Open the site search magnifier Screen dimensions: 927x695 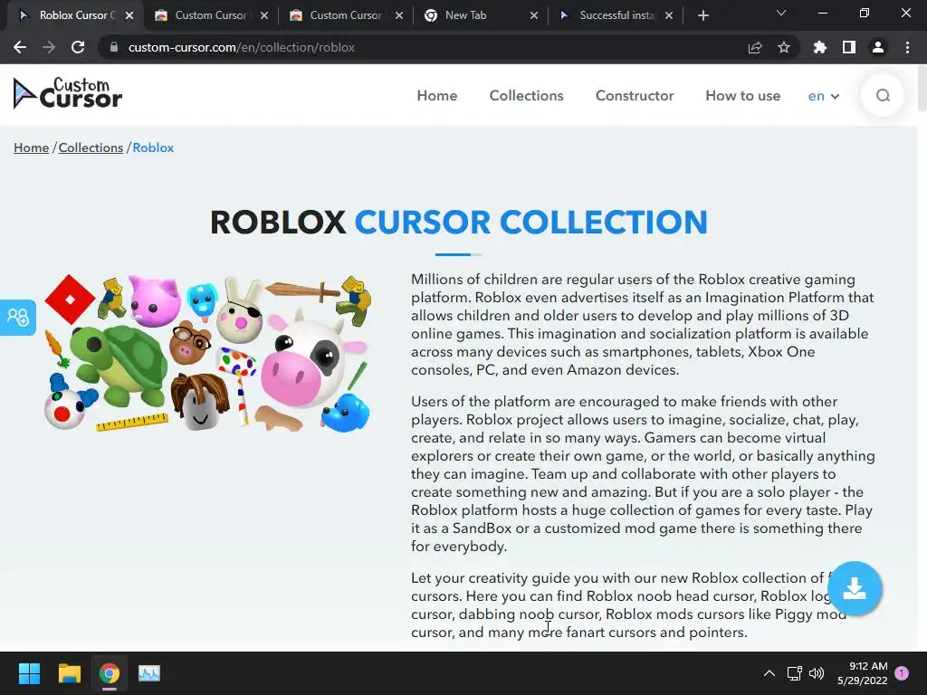coord(883,96)
